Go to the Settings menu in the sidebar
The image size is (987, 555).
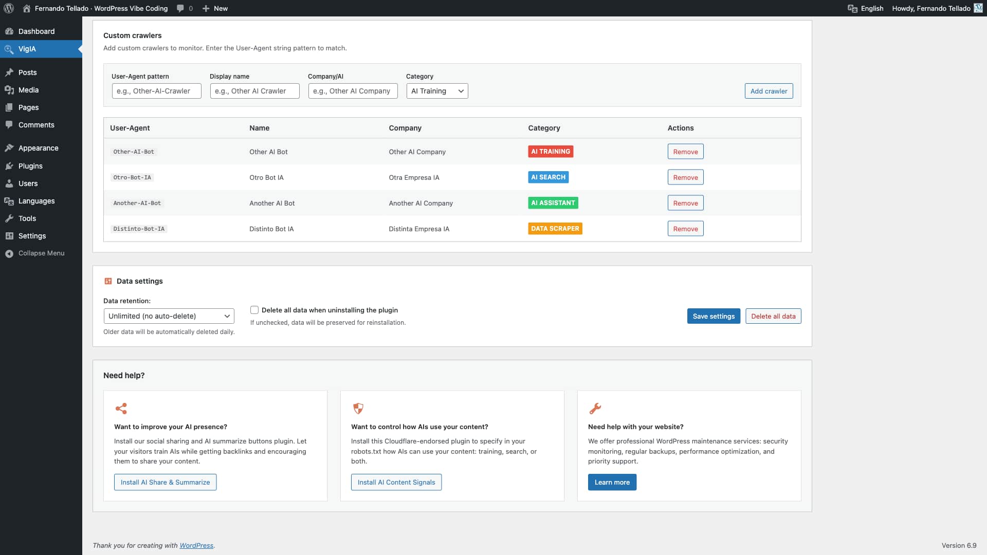click(32, 236)
